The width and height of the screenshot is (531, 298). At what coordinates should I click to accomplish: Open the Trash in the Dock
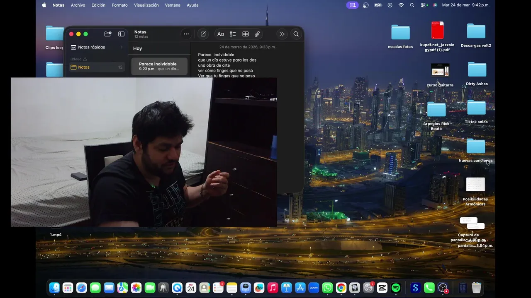pyautogui.click(x=476, y=288)
